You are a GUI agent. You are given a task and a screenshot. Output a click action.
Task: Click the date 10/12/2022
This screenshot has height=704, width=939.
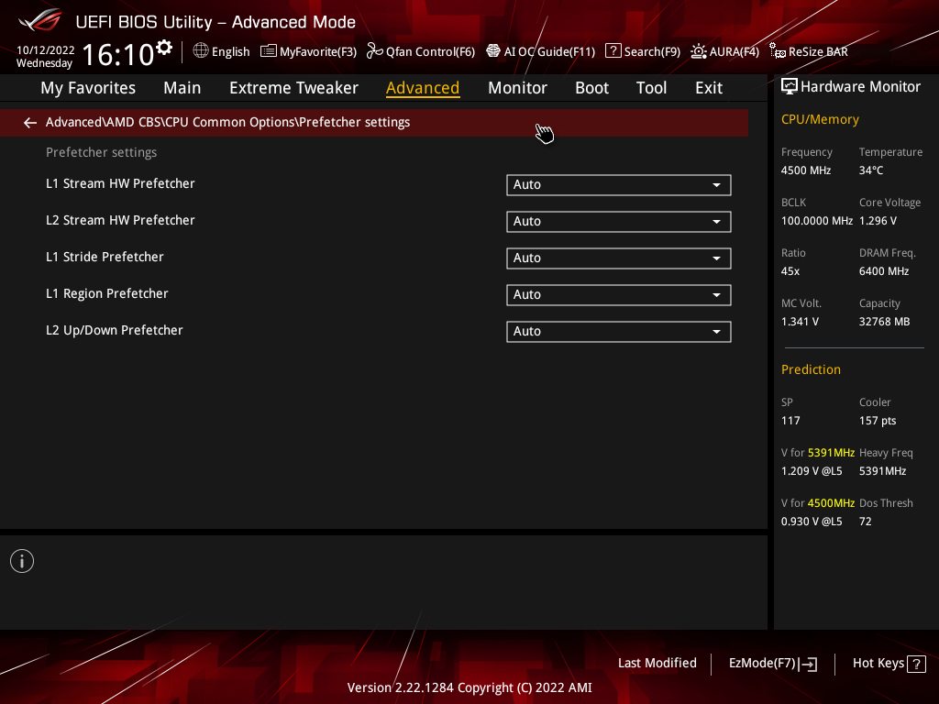[46, 50]
